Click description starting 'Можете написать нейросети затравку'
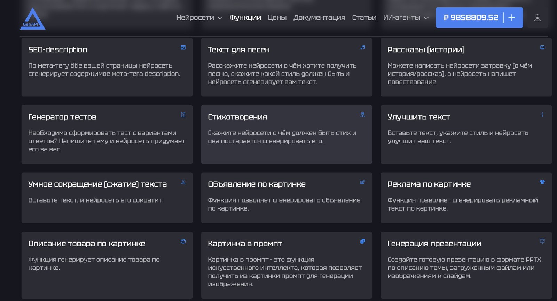The height and width of the screenshot is (301, 557). pos(460,74)
